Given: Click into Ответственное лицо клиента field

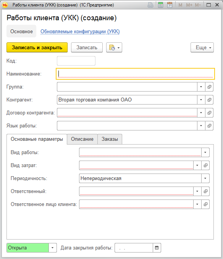Looking at the screenshot, I should (x=136, y=204).
